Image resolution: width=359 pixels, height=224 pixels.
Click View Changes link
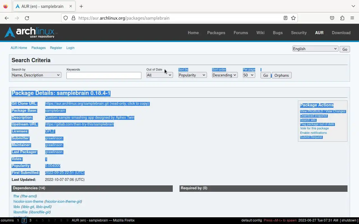click(x=334, y=111)
